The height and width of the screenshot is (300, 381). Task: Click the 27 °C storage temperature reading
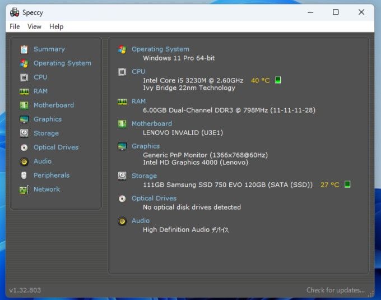click(x=329, y=184)
